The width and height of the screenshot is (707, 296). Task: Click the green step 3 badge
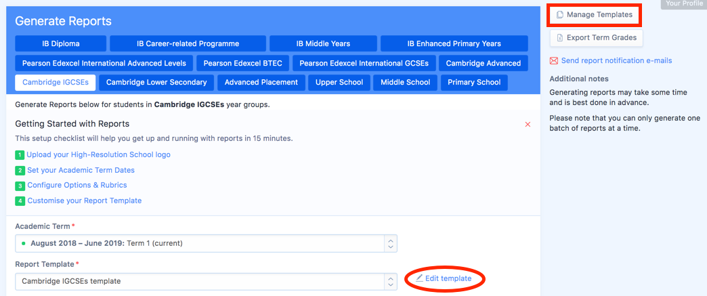point(20,186)
